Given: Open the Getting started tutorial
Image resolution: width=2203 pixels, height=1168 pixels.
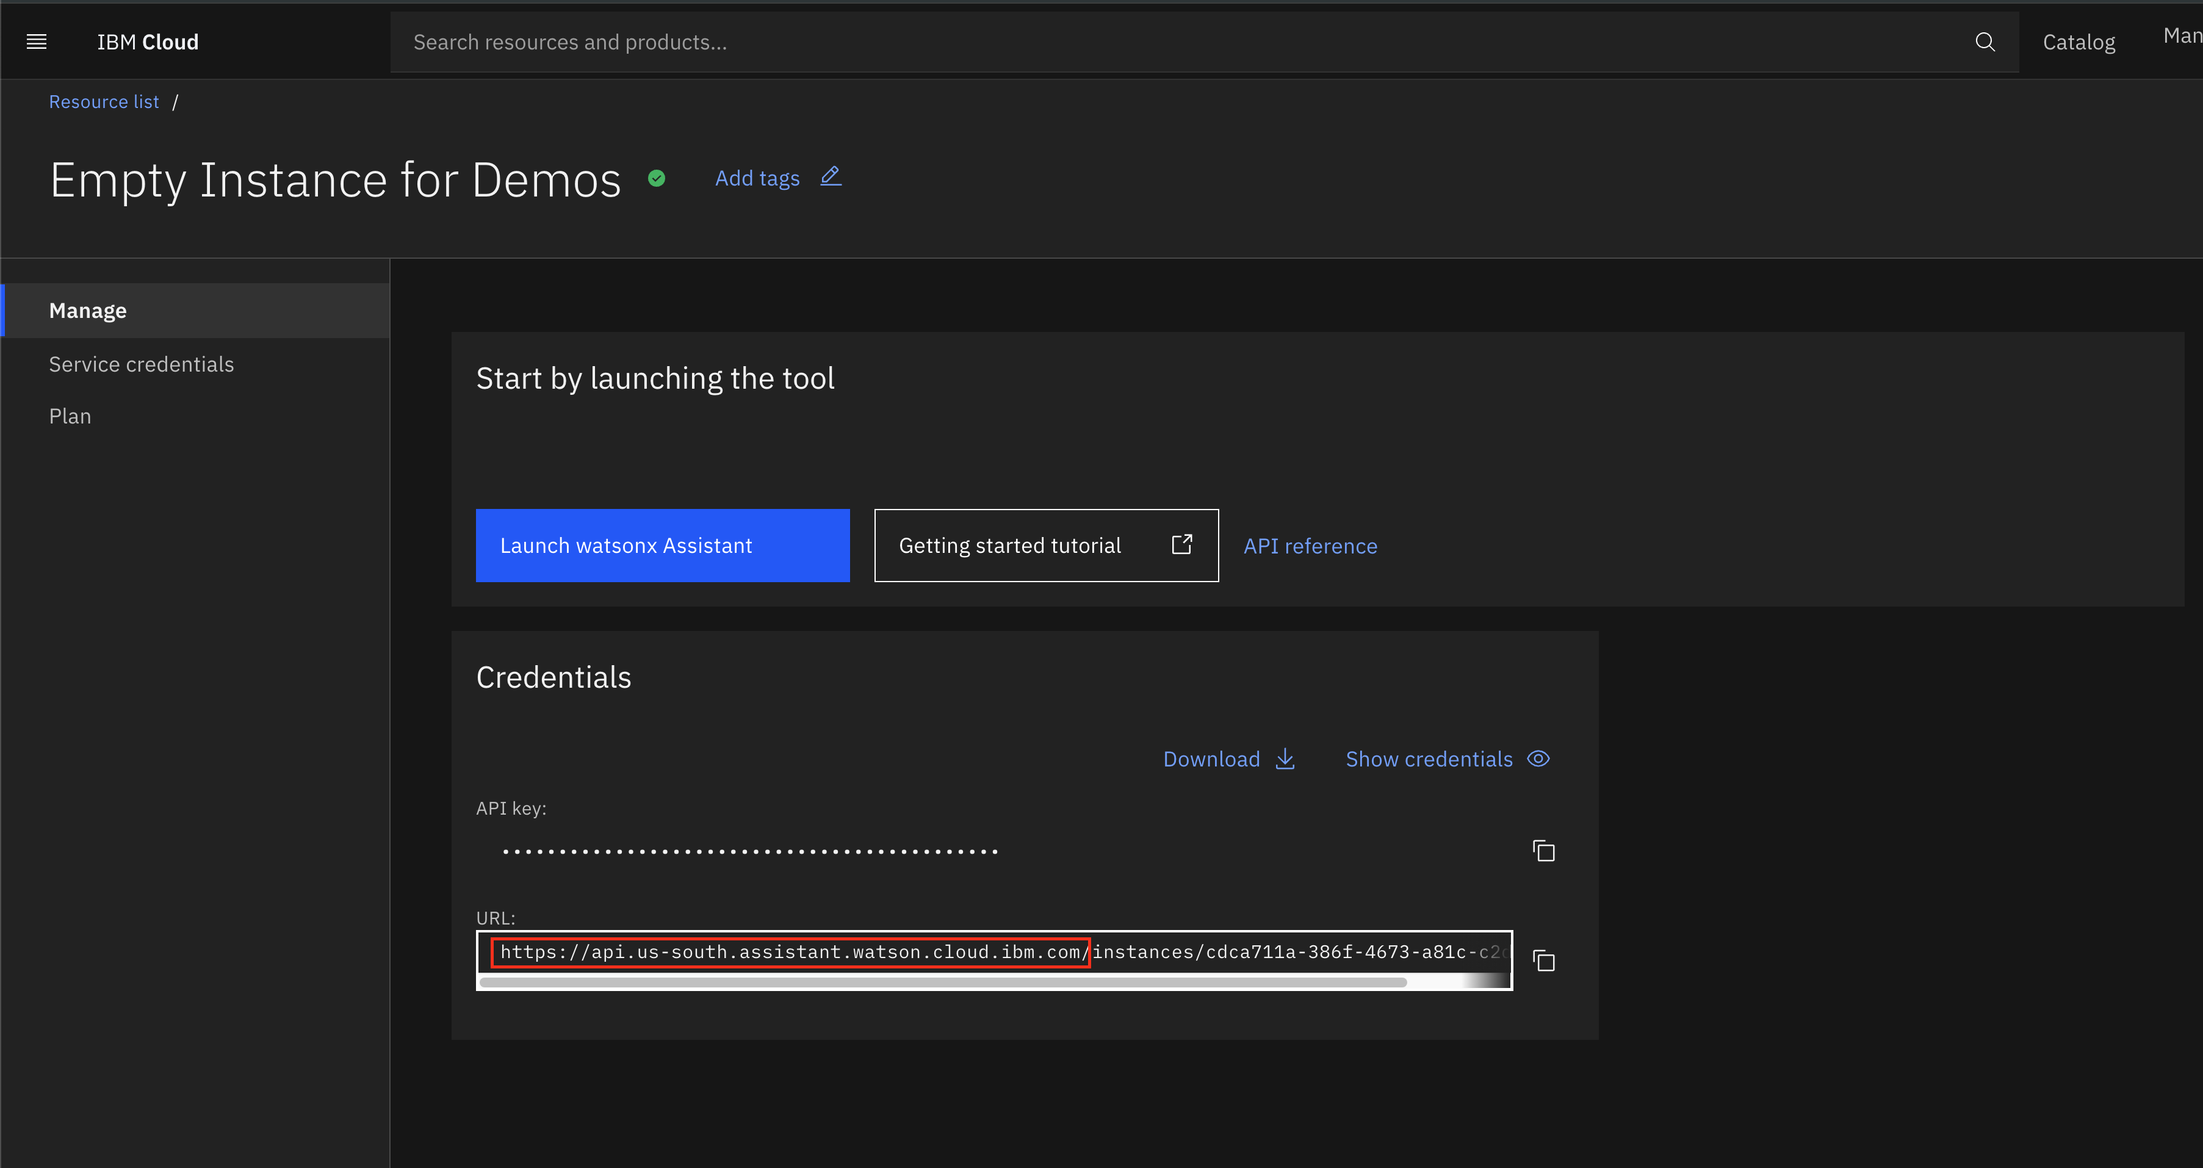Looking at the screenshot, I should tap(1046, 546).
